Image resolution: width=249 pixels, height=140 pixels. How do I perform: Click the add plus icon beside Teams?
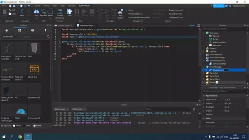tap(217, 82)
